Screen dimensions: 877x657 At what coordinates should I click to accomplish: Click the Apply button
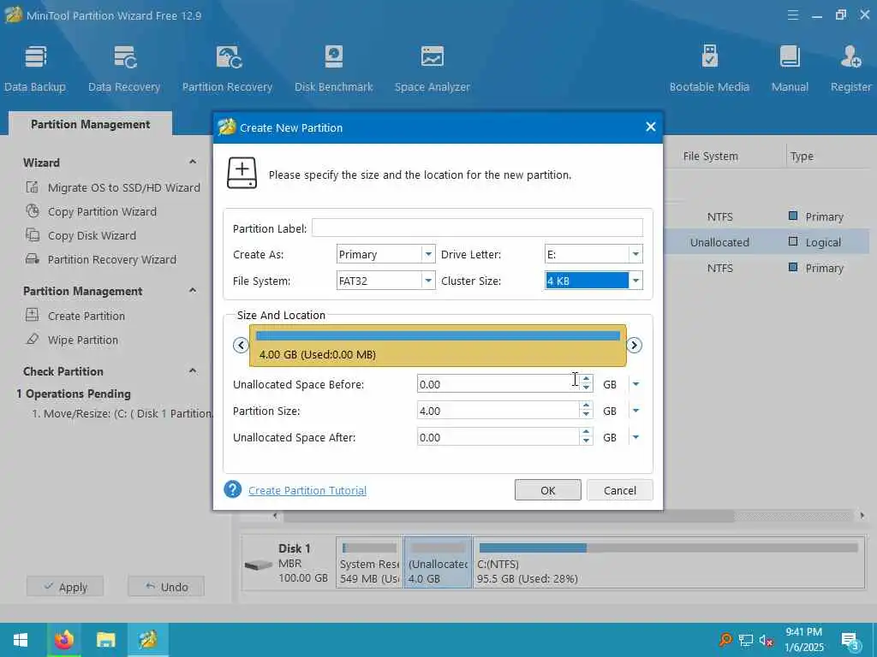[65, 587]
